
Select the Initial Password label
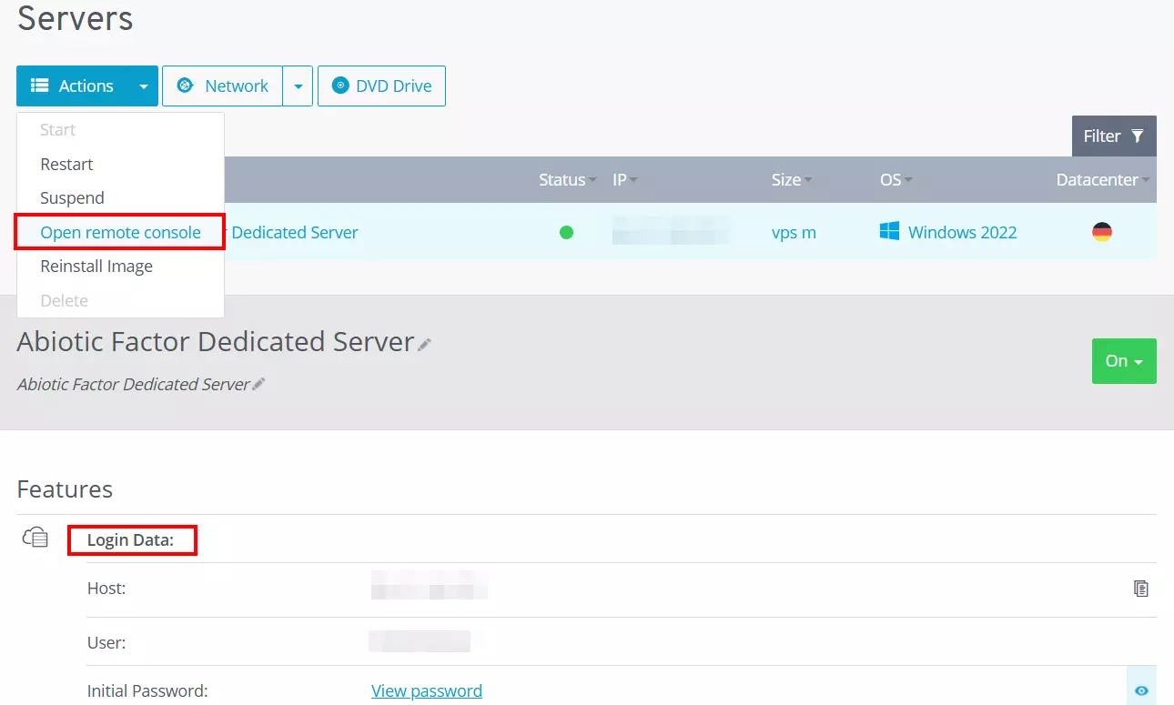147,691
